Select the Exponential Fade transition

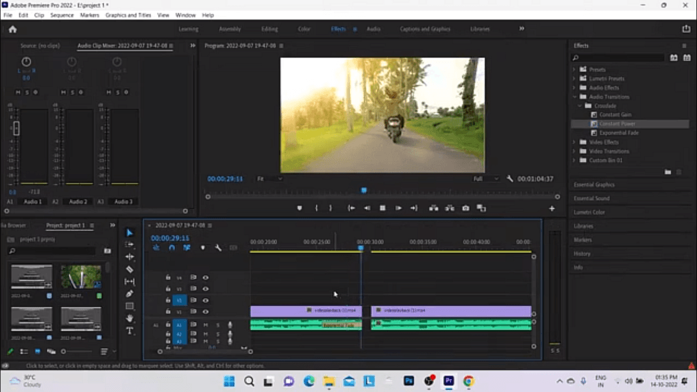point(619,133)
